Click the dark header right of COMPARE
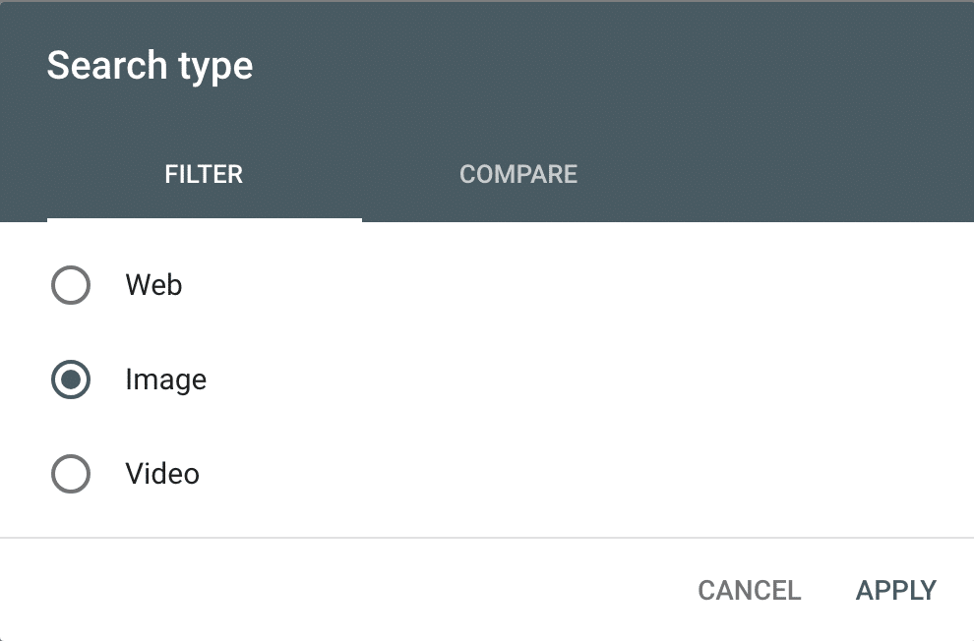 coord(787,175)
